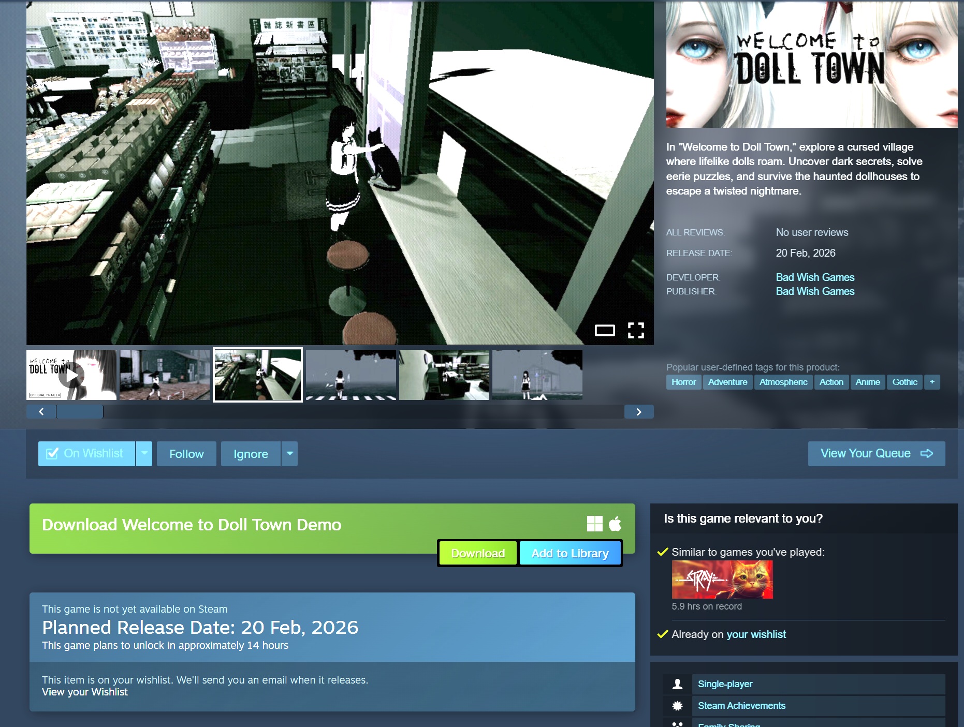This screenshot has height=727, width=964.
Task: Expand the Ignore options dropdown arrow
Action: click(290, 454)
